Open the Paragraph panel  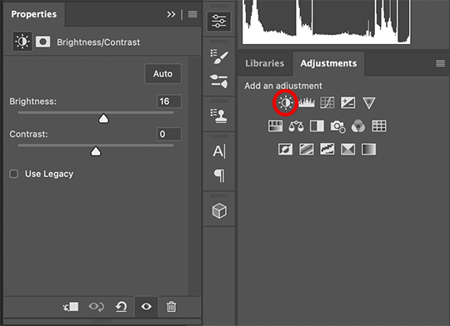click(219, 175)
